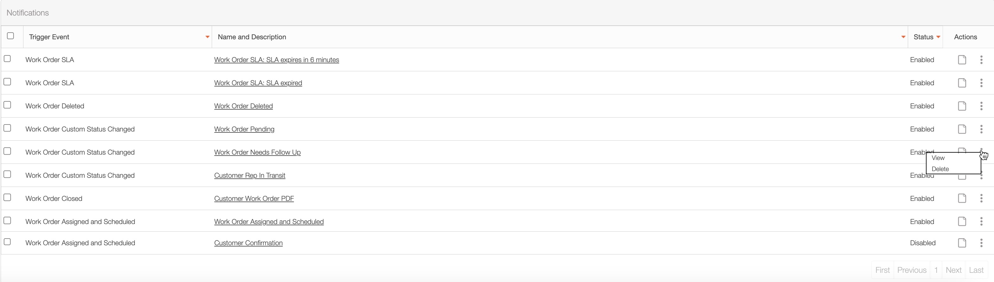The image size is (994, 282).
Task: Click document icon for Work Order Deleted row
Action: (962, 106)
